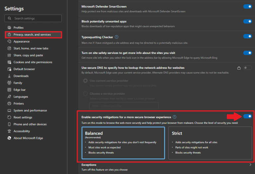Click the Printers icon
Viewport: 255px width, 174px height.
pos(9,104)
